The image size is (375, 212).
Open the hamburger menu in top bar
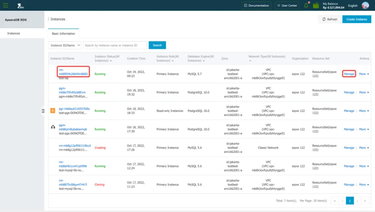[6, 5]
